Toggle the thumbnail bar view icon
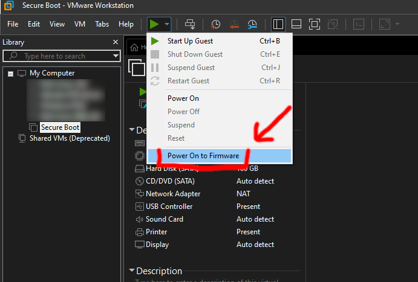 pos(296,24)
